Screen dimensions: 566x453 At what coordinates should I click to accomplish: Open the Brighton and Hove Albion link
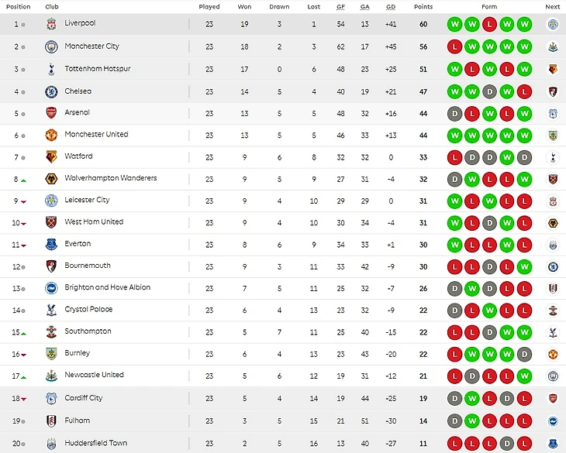point(108,287)
